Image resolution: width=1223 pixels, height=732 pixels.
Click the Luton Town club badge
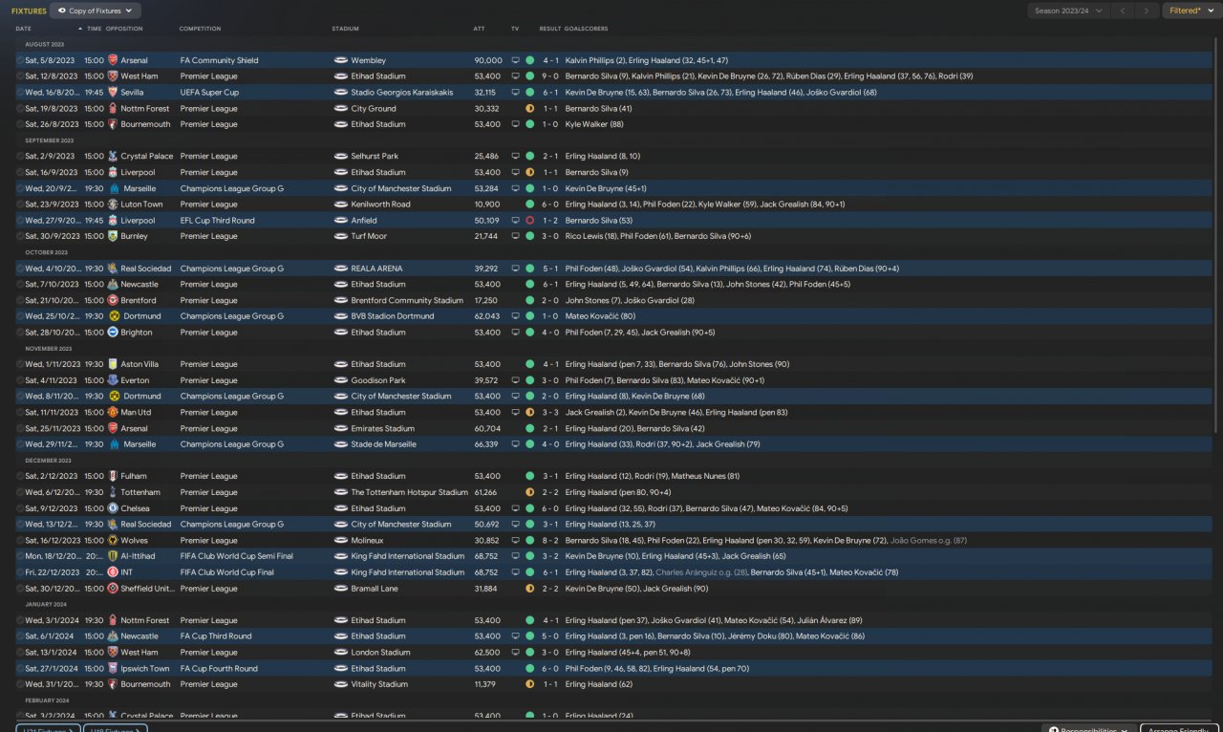point(113,205)
